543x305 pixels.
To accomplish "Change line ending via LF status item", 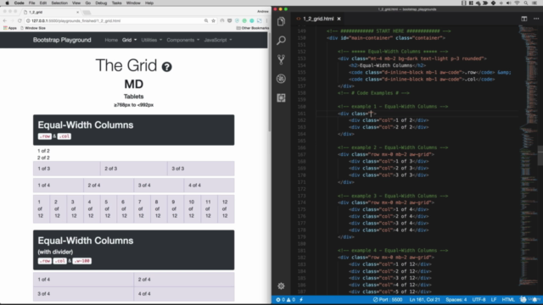I will (x=494, y=299).
